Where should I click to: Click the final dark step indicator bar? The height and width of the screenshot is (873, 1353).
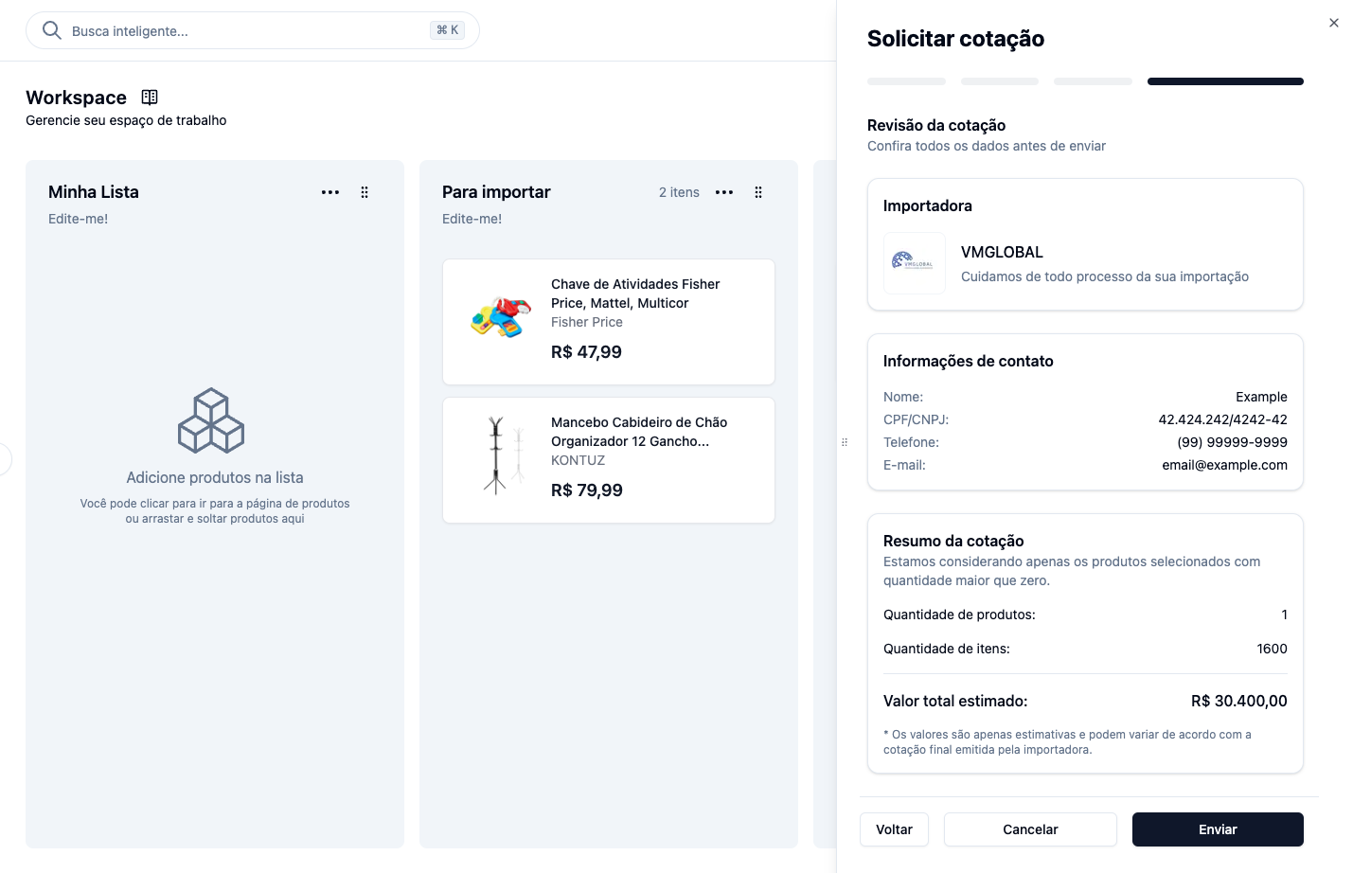(x=1225, y=81)
